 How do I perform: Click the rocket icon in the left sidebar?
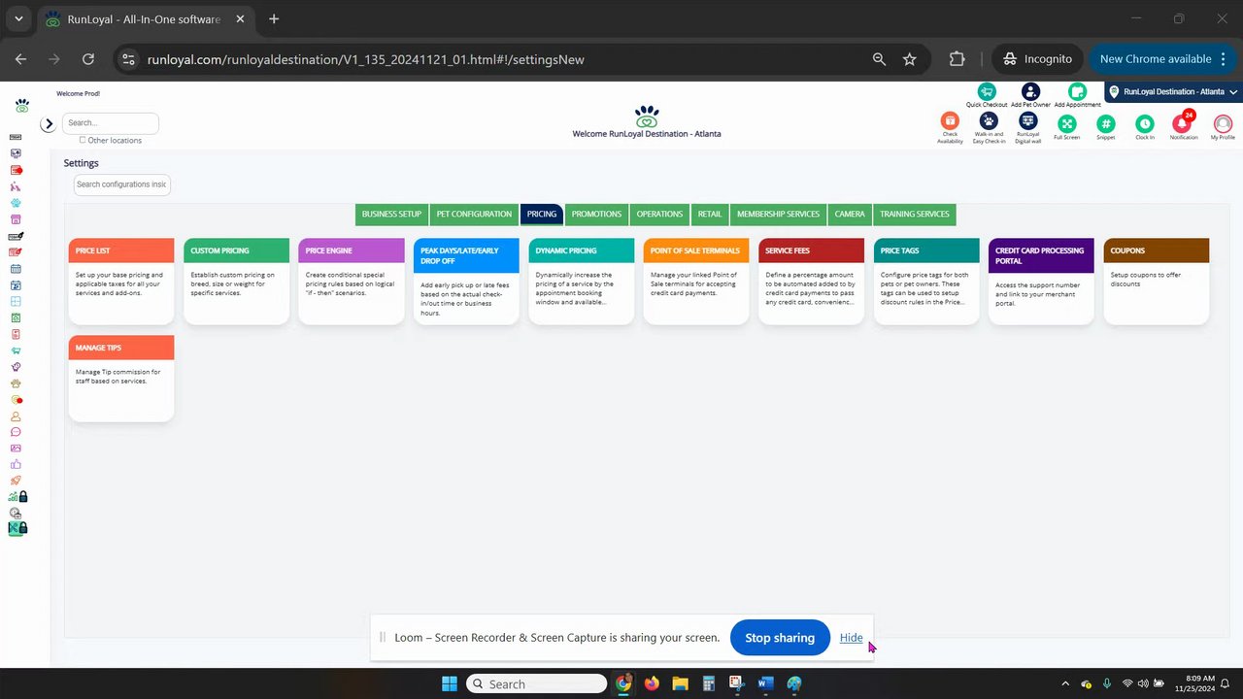pos(16,481)
